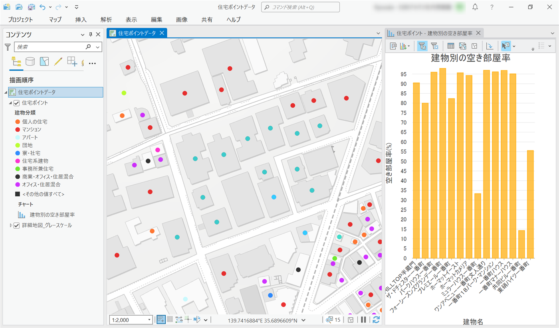The image size is (559, 328).
Task: Switch to the 住宅ポイントデータ map tab
Action: pos(137,33)
